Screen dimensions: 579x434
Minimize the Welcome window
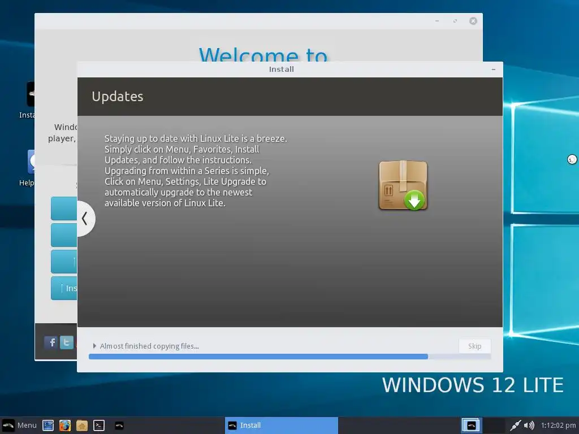(x=437, y=21)
